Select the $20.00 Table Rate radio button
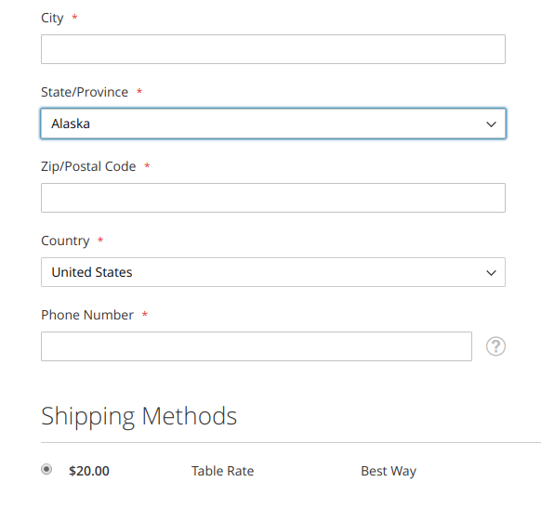The height and width of the screenshot is (508, 541). pyautogui.click(x=46, y=469)
